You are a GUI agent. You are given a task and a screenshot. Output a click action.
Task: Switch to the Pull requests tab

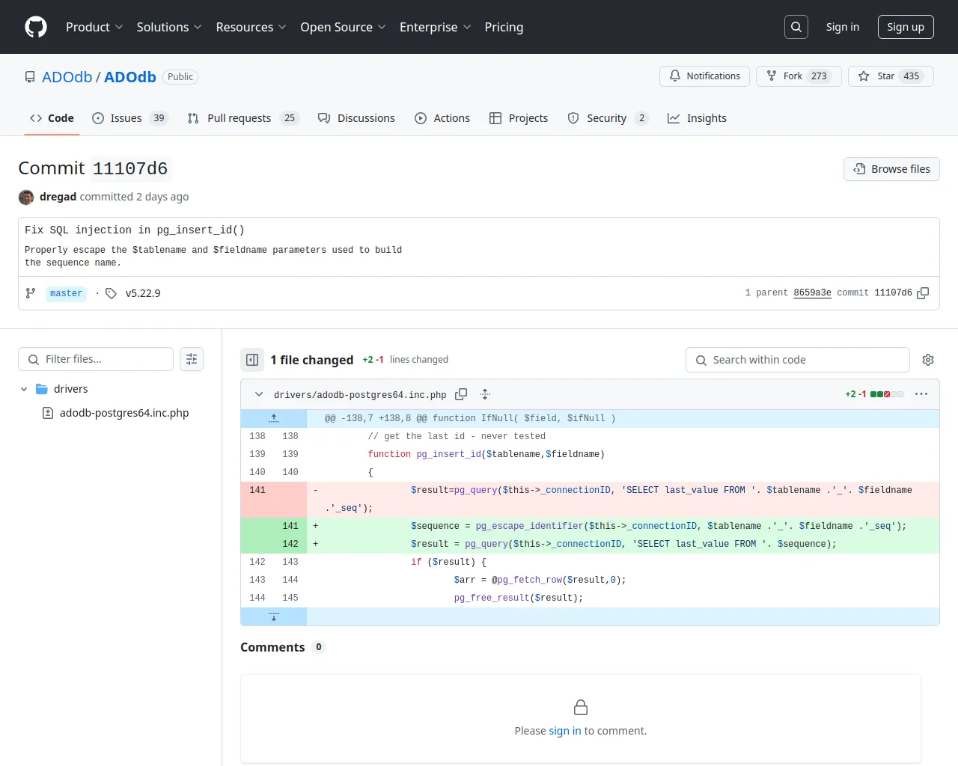click(242, 118)
